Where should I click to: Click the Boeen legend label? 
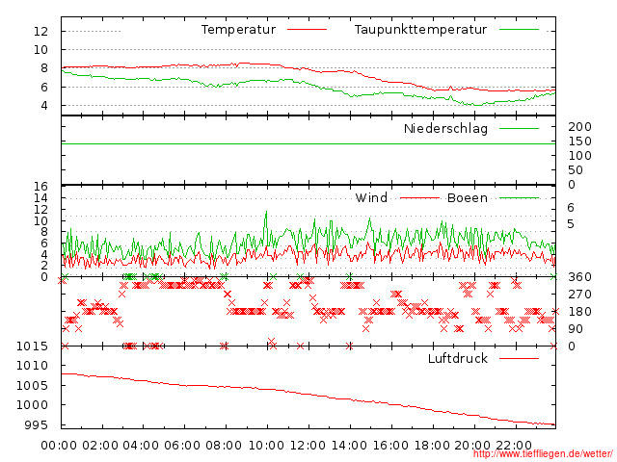point(467,198)
